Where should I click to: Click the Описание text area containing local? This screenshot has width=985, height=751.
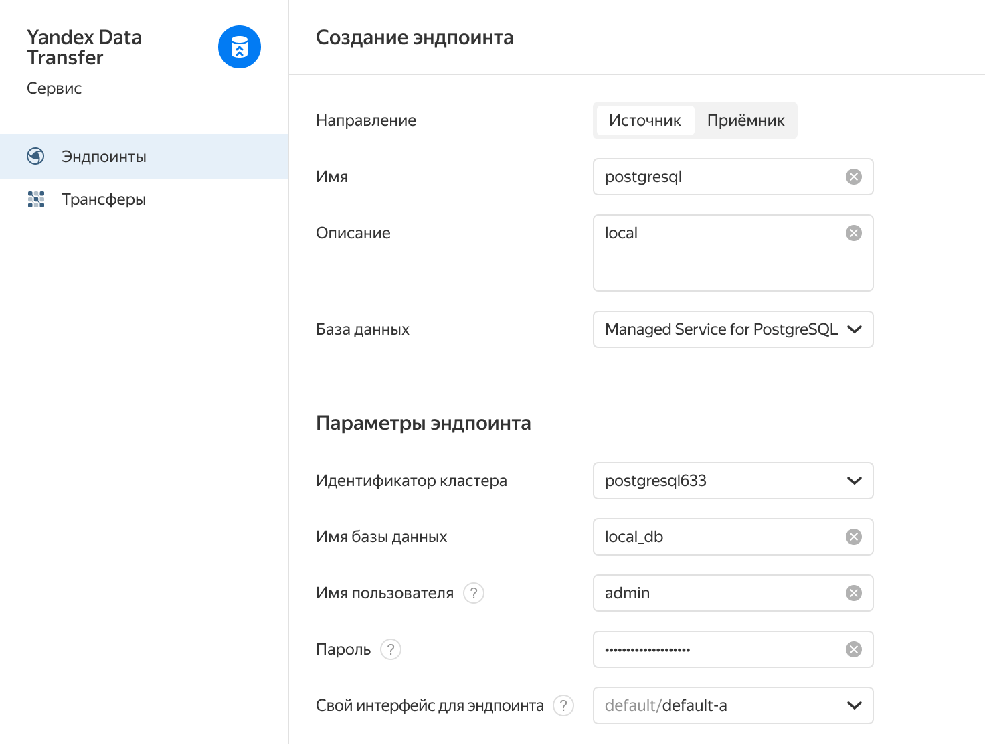coord(733,253)
